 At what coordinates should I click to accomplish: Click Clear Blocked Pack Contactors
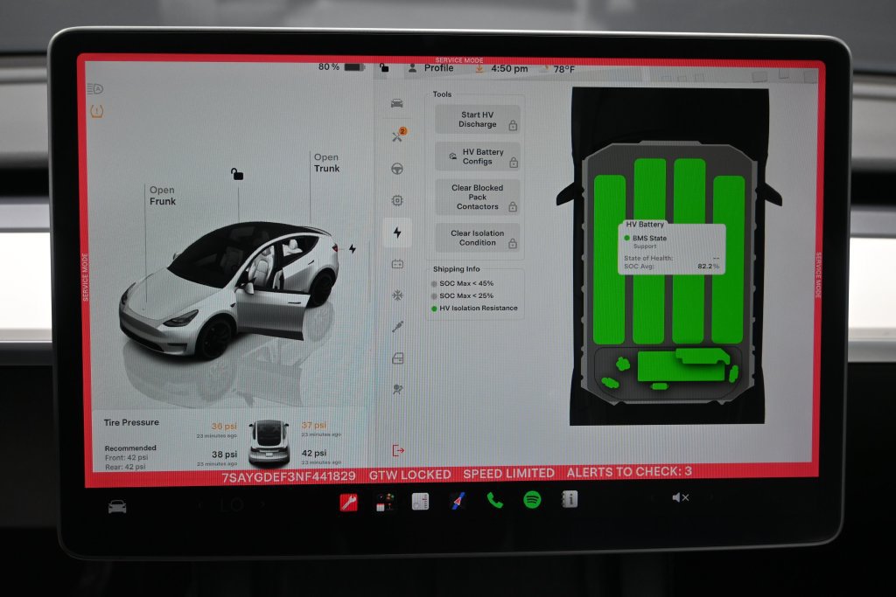(478, 197)
